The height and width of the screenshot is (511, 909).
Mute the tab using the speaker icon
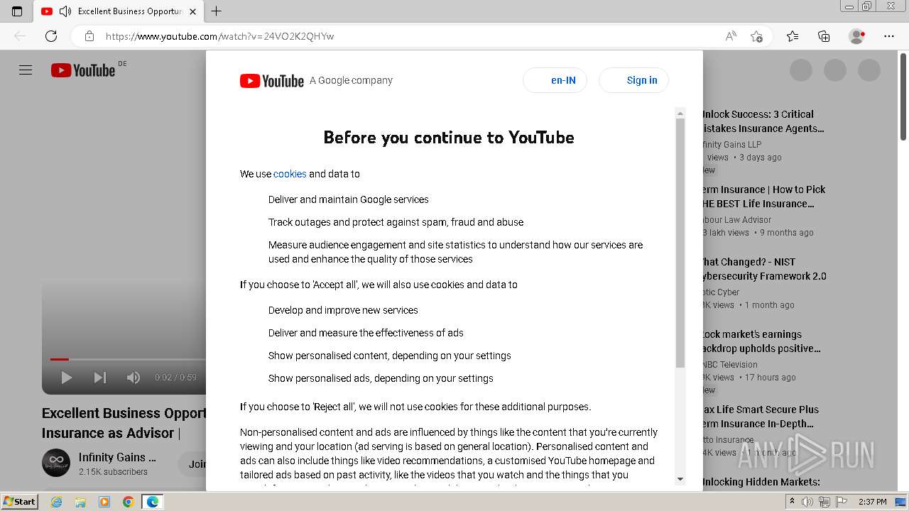click(x=65, y=11)
